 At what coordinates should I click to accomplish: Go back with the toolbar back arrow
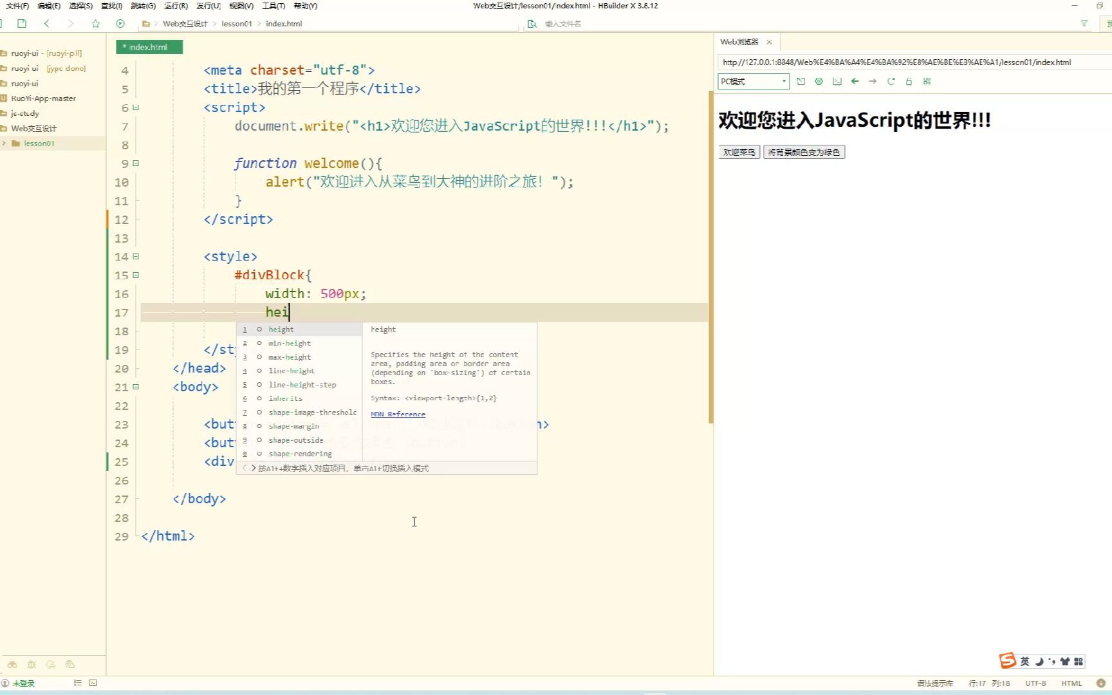point(46,24)
